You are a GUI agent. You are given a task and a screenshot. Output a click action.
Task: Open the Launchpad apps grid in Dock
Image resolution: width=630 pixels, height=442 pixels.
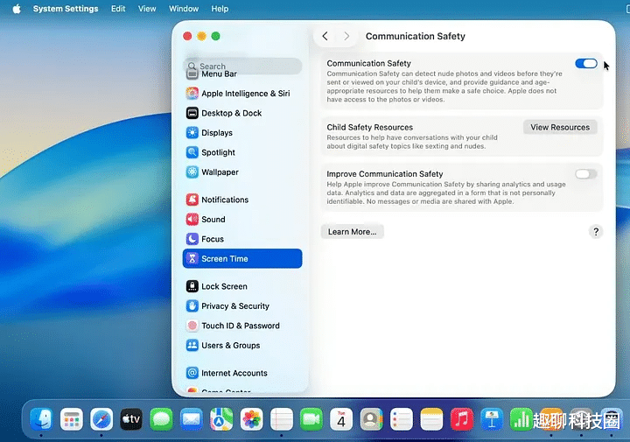click(72, 419)
